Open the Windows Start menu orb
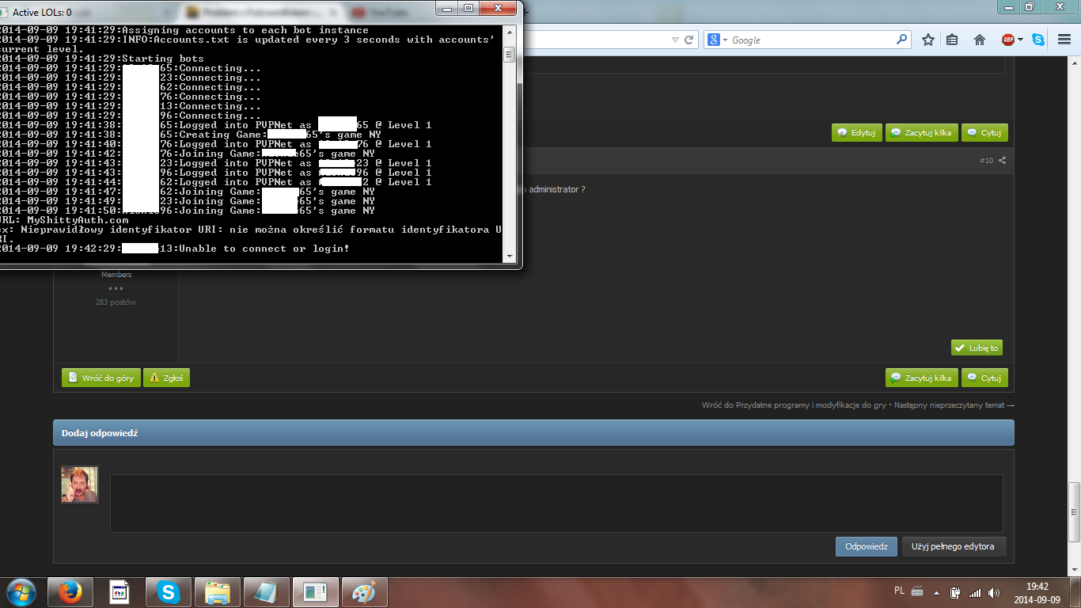 (x=20, y=591)
